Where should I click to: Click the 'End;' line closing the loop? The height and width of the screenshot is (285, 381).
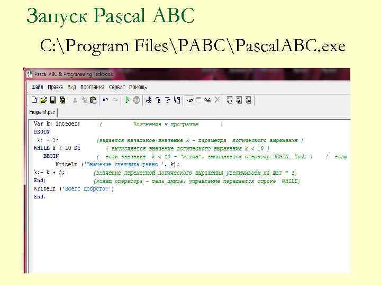[40, 180]
